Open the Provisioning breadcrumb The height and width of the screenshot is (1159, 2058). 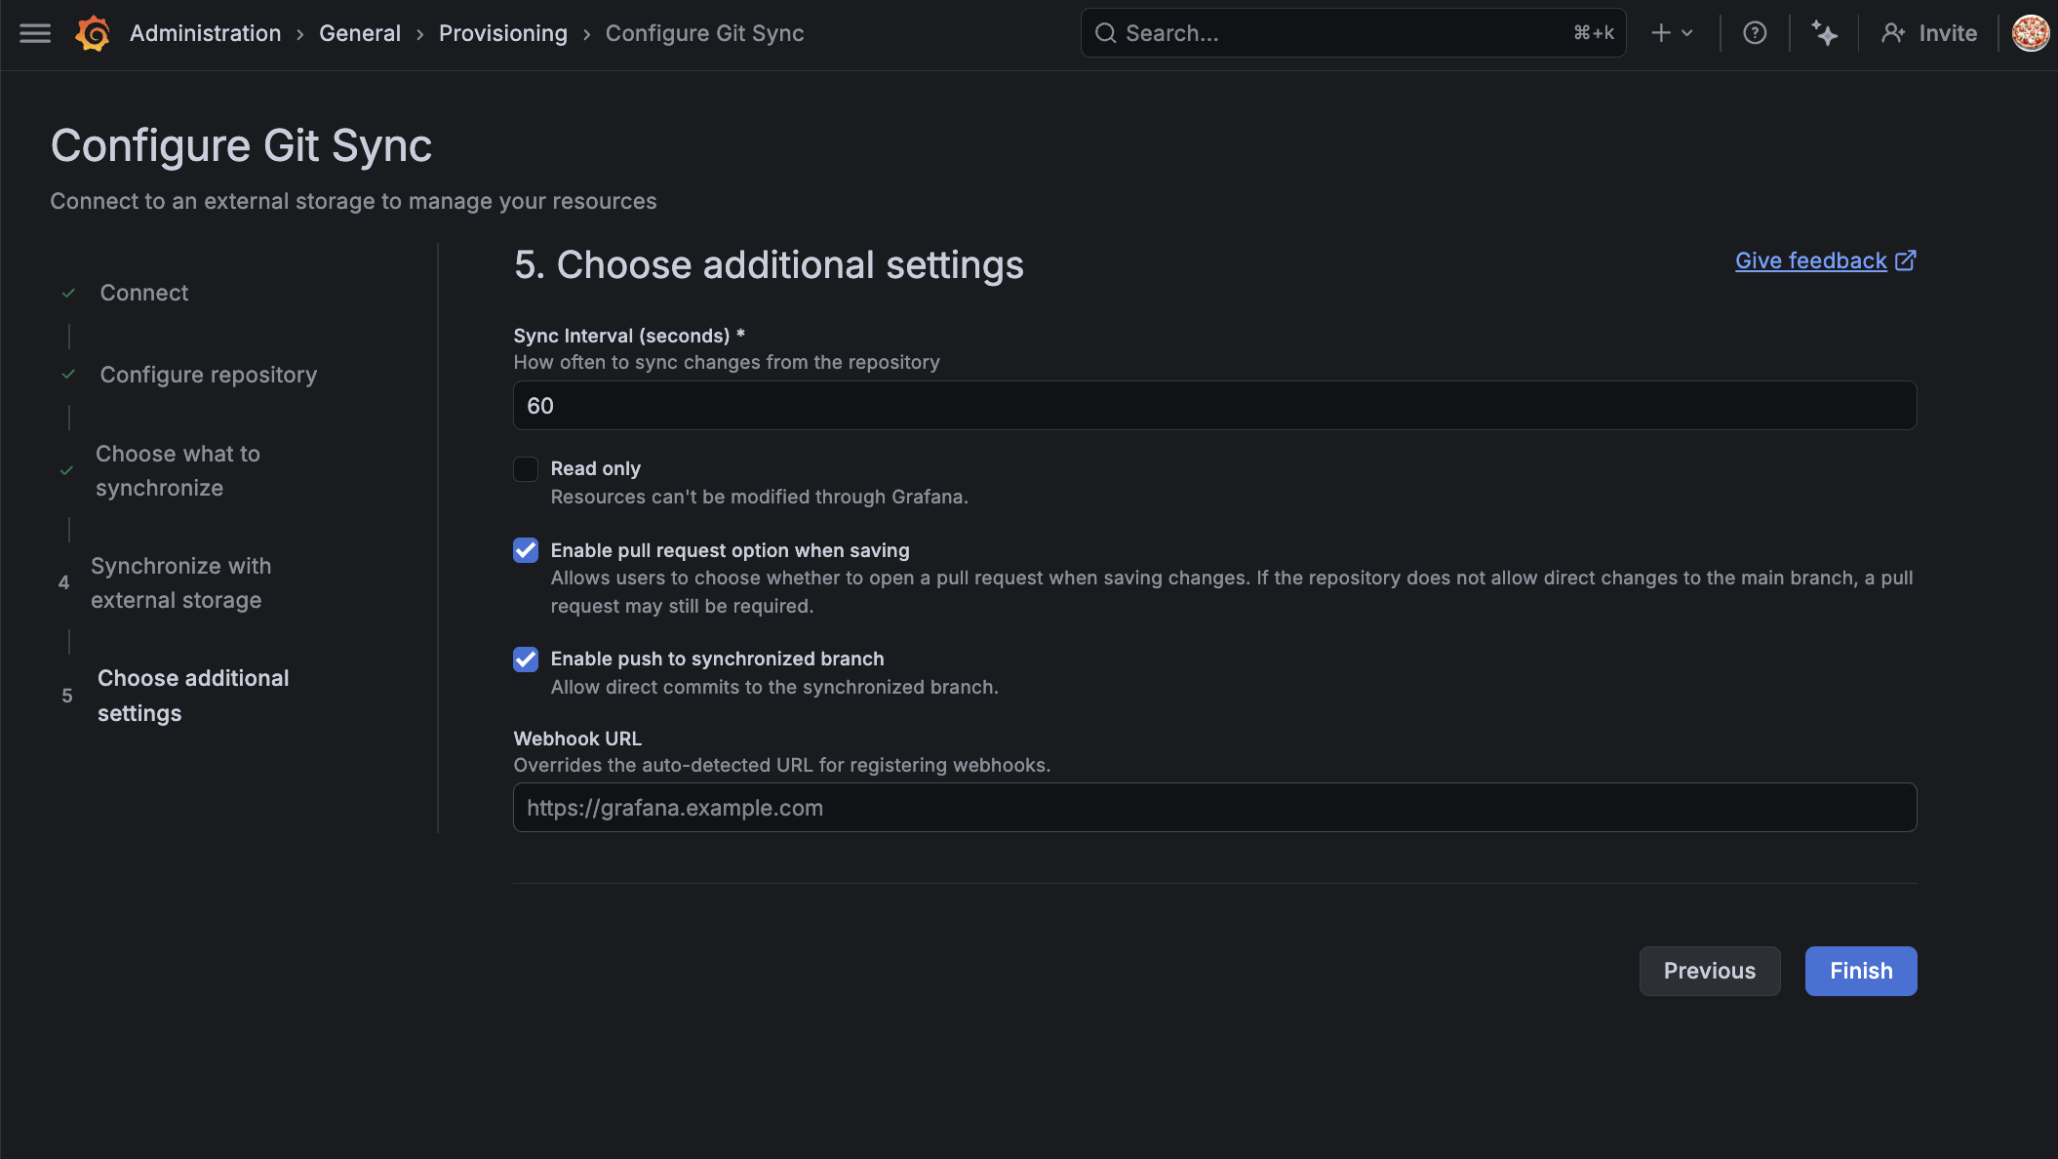502,33
